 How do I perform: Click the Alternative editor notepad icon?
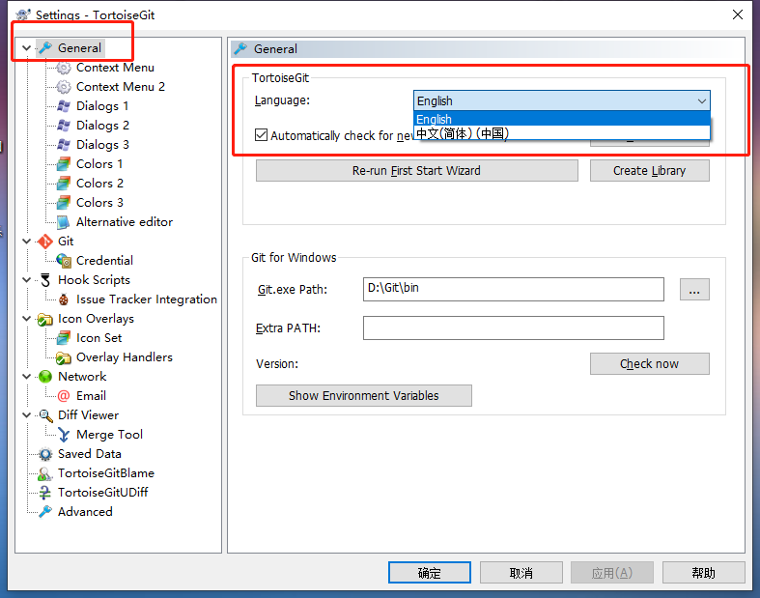pos(64,222)
